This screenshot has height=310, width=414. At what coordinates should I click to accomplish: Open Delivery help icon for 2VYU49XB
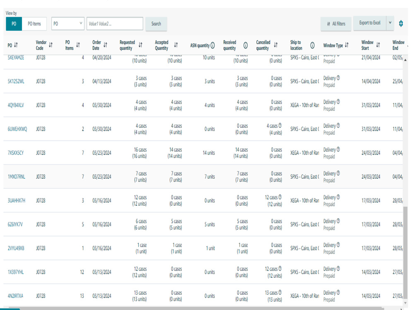point(338,245)
